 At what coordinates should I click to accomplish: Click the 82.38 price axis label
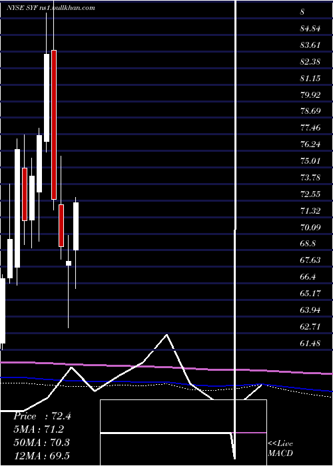pos(310,62)
